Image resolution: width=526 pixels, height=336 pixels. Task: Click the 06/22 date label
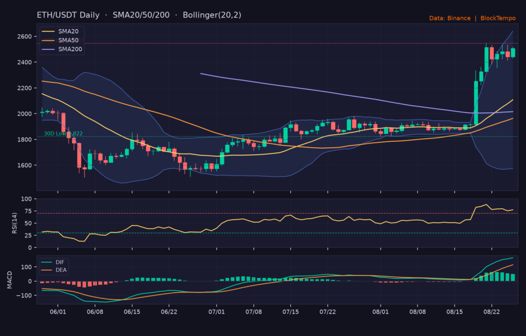coord(168,312)
